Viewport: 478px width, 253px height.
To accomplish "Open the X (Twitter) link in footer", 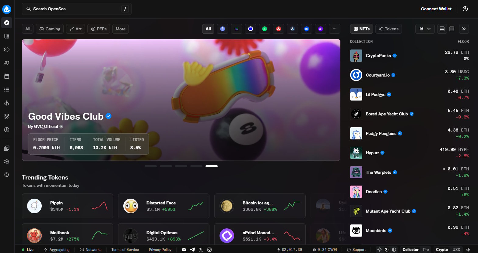I will click(x=201, y=250).
